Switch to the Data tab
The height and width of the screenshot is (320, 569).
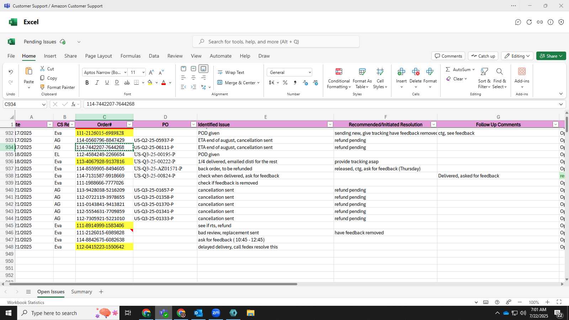tap(154, 56)
